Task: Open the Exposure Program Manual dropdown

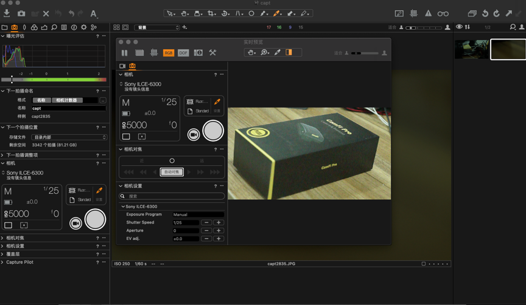Action: tap(198, 214)
